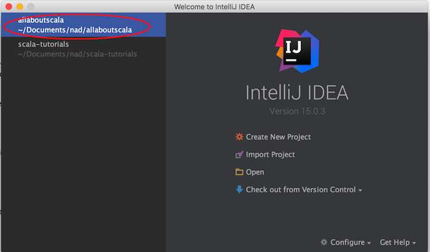430x252 pixels.
Task: Minimize the window with yellow button
Action: click(x=20, y=7)
